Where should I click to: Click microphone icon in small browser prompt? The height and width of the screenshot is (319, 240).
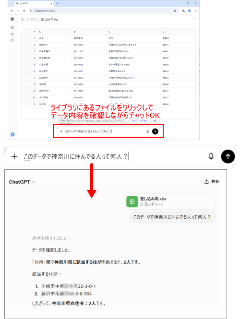(147, 131)
